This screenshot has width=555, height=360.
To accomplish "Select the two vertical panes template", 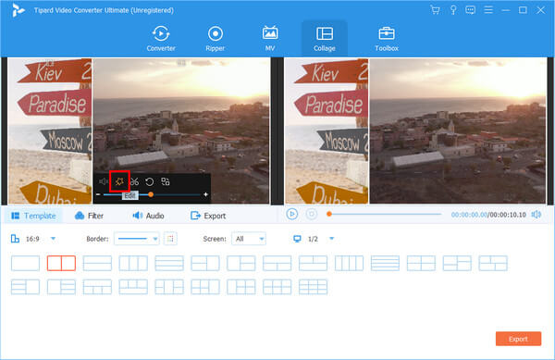I will pyautogui.click(x=61, y=264).
